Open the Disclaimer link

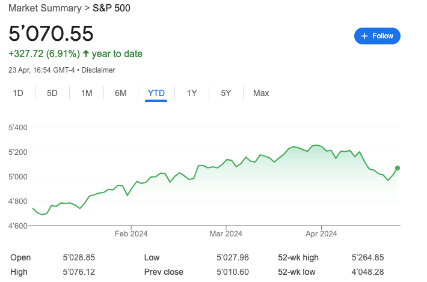point(98,70)
